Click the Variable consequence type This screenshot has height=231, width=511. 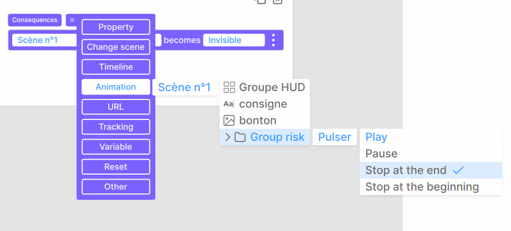click(x=115, y=147)
